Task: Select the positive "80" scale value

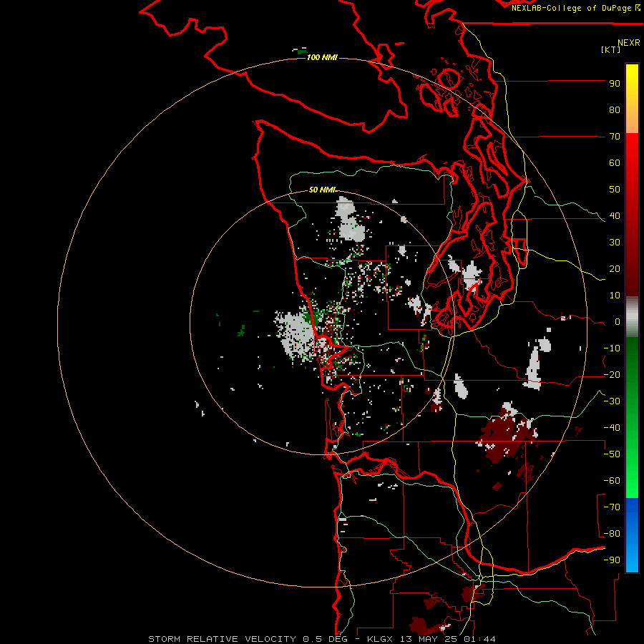Action: click(x=615, y=110)
